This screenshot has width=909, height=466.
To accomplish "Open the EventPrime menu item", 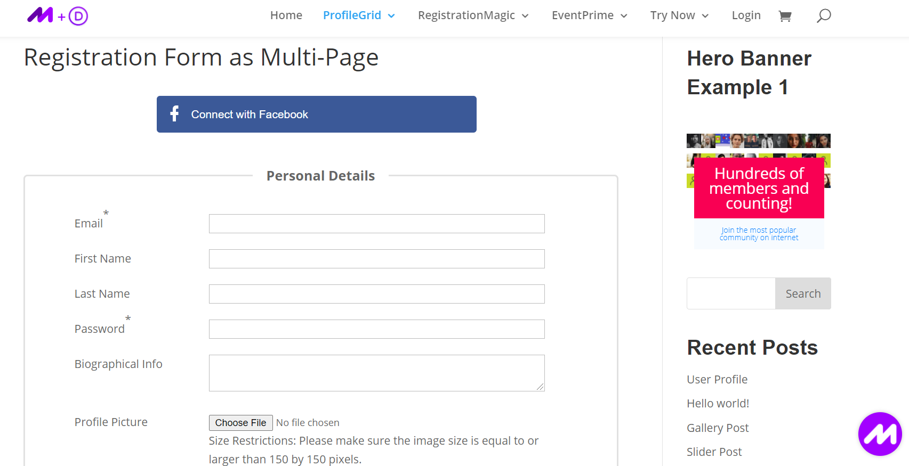I will [x=583, y=15].
